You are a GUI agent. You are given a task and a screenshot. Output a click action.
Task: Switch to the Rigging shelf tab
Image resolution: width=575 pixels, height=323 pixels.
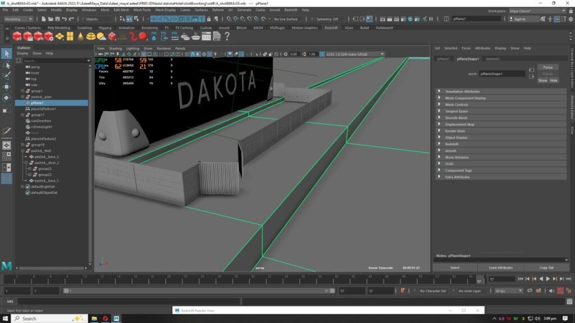[x=105, y=27]
